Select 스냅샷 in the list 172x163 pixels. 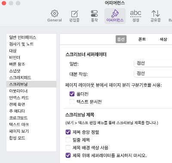tap(31, 71)
